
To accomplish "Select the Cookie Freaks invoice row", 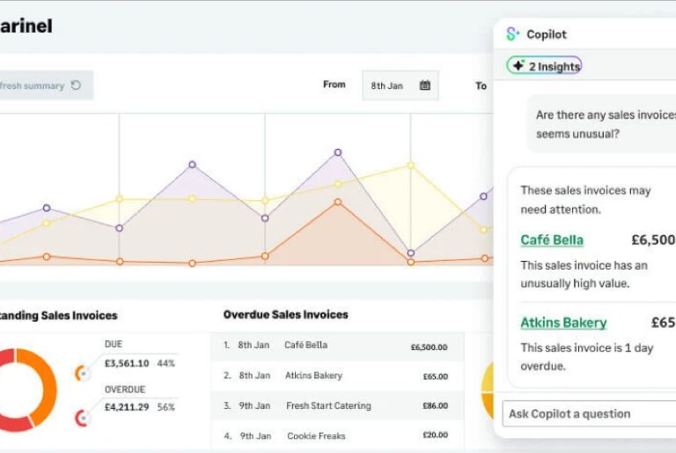I will (337, 436).
